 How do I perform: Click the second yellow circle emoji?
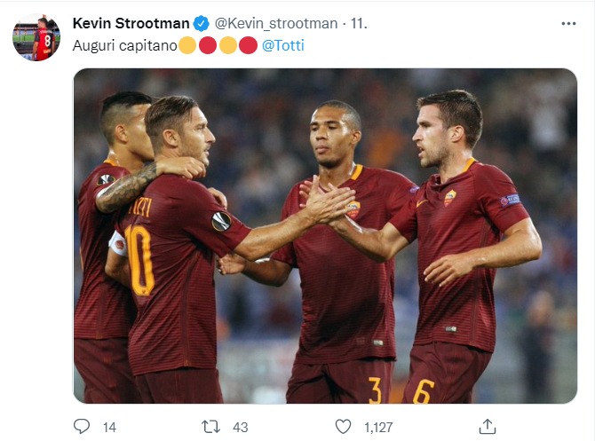point(228,44)
